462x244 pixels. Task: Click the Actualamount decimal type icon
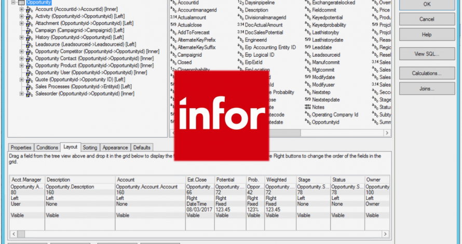tap(173, 17)
